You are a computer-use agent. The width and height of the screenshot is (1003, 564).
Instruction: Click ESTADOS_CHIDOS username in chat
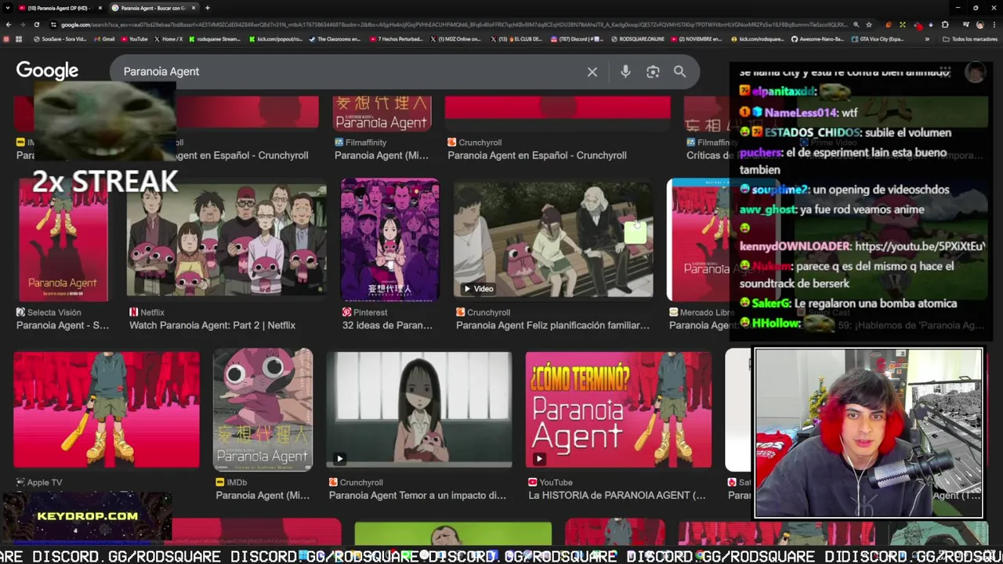pos(813,132)
